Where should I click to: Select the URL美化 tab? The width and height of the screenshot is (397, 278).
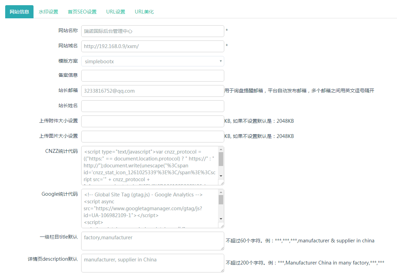click(x=144, y=12)
